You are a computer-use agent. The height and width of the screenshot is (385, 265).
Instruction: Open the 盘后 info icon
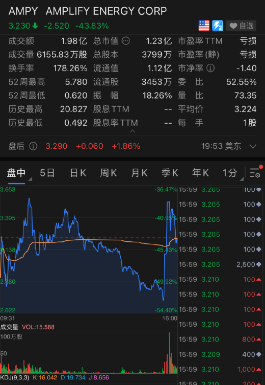click(x=33, y=146)
